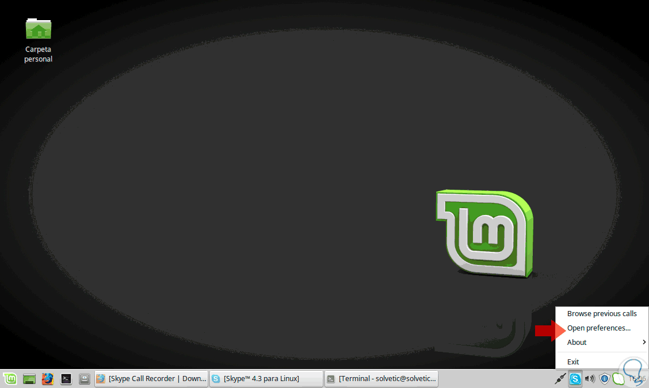Click the panel clock showing 16:06
This screenshot has width=649, height=388.
click(637, 378)
